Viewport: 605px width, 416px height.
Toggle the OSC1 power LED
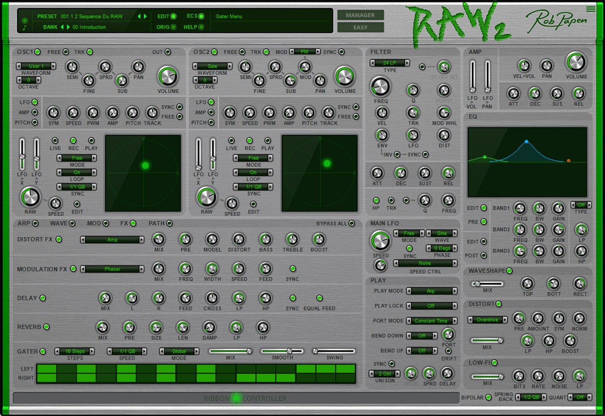point(38,52)
